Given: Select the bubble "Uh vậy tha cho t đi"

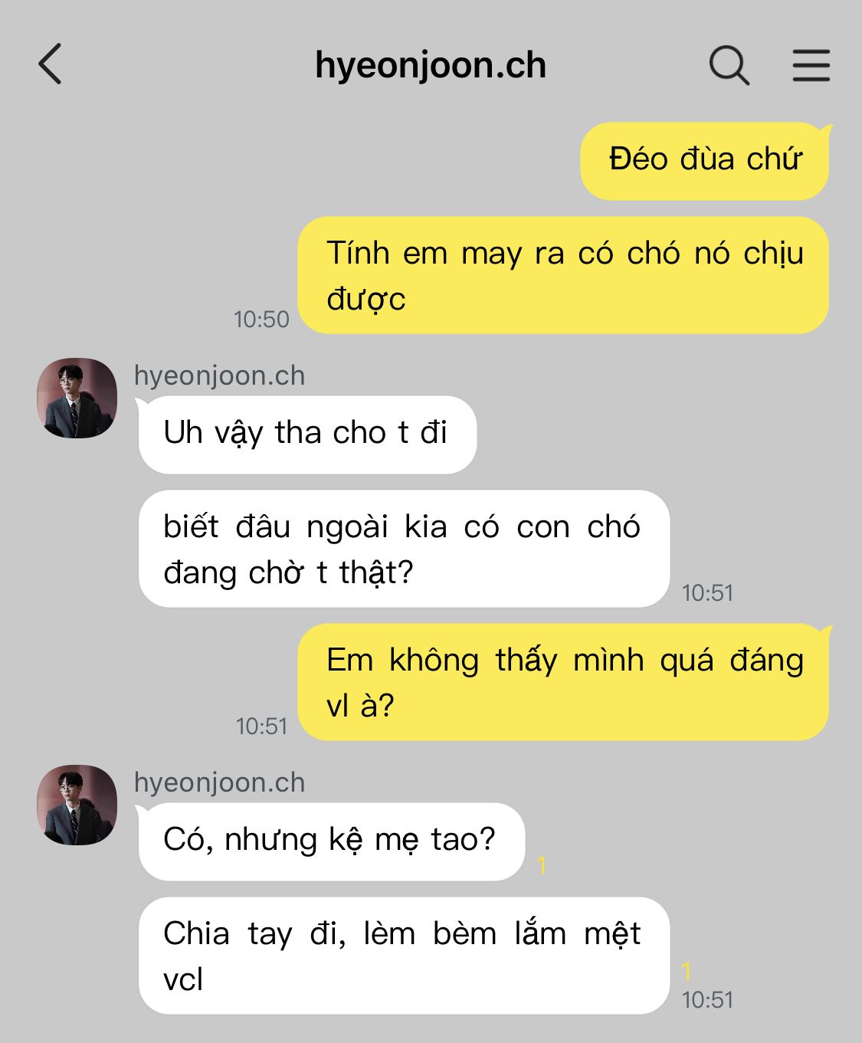Looking at the screenshot, I should 307,435.
